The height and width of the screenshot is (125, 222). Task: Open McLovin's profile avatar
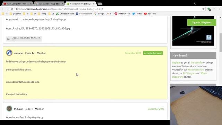[9, 109]
